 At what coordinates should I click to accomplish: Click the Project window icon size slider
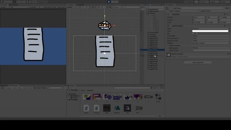pos(160,116)
